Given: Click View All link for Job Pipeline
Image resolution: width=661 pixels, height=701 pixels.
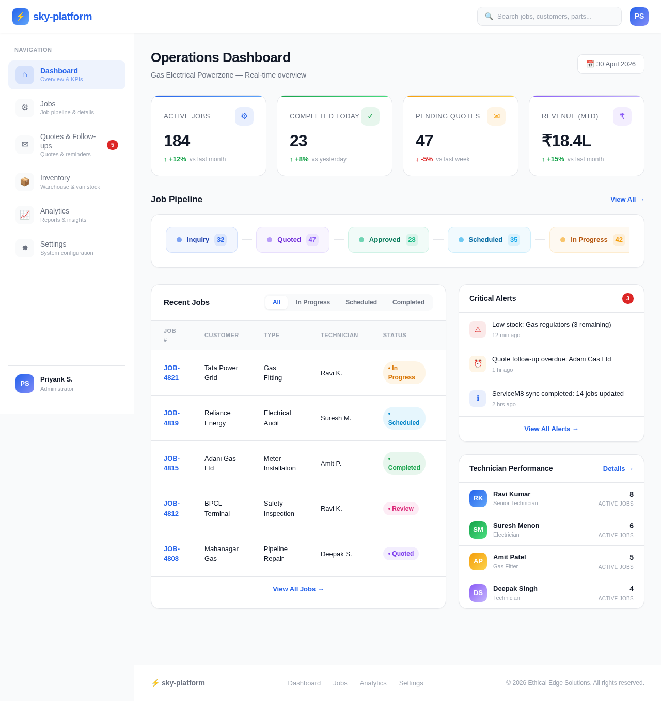Looking at the screenshot, I should (627, 200).
